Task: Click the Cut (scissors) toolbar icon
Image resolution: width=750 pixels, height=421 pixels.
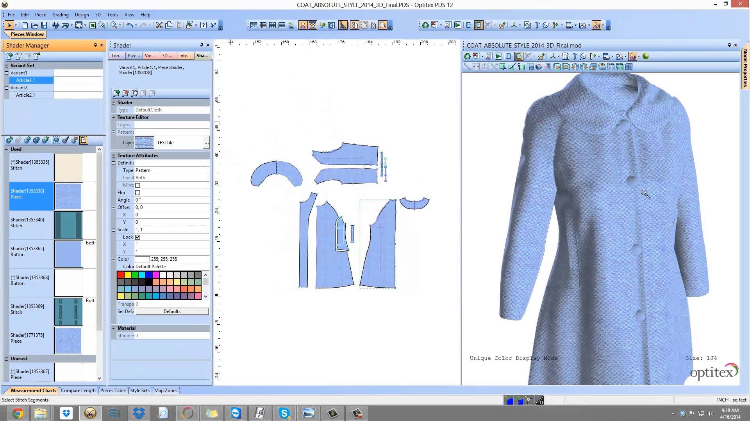Action: pos(159,25)
